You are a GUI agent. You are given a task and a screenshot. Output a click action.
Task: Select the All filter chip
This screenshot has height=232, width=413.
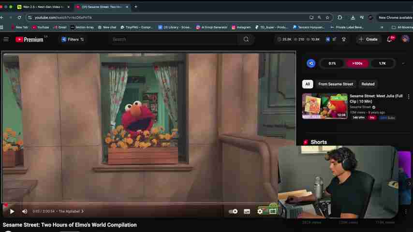(308, 84)
